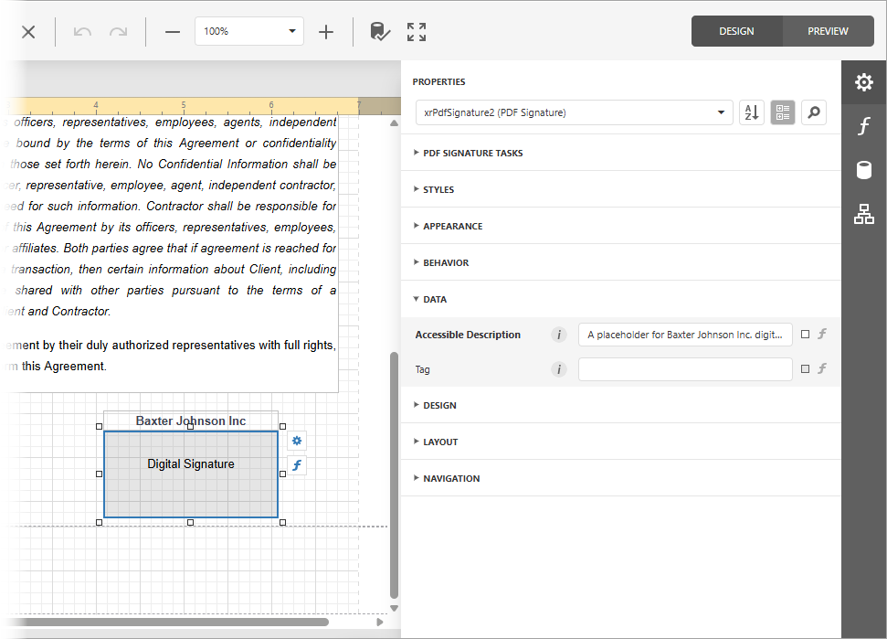Screen dimensions: 887x639
Task: Collapse the Data section
Action: click(x=620, y=299)
